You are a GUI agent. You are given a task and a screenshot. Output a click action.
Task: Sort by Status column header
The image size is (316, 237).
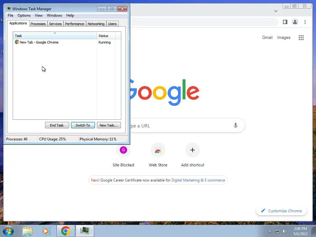pyautogui.click(x=106, y=36)
